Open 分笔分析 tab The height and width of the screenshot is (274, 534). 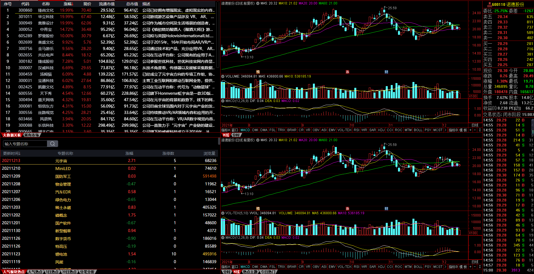pos(87,272)
